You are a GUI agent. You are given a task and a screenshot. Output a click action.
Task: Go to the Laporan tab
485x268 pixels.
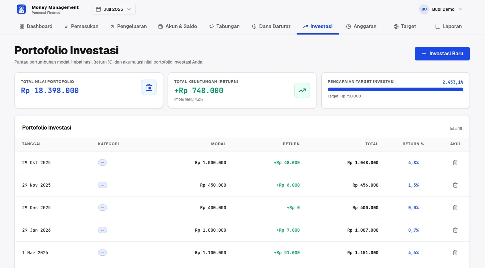(449, 27)
